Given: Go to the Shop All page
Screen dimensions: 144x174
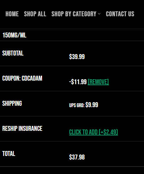Looking at the screenshot, I should pyautogui.click(x=35, y=14).
